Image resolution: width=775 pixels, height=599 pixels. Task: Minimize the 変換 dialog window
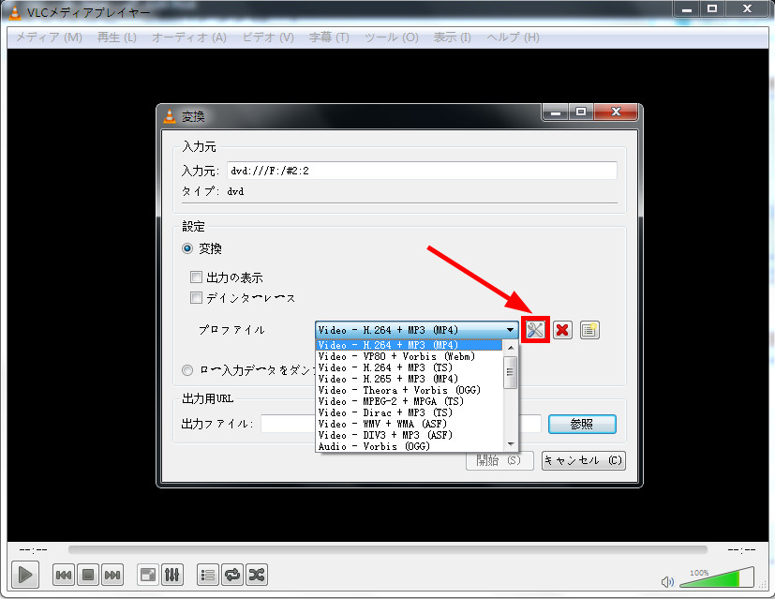[x=556, y=112]
